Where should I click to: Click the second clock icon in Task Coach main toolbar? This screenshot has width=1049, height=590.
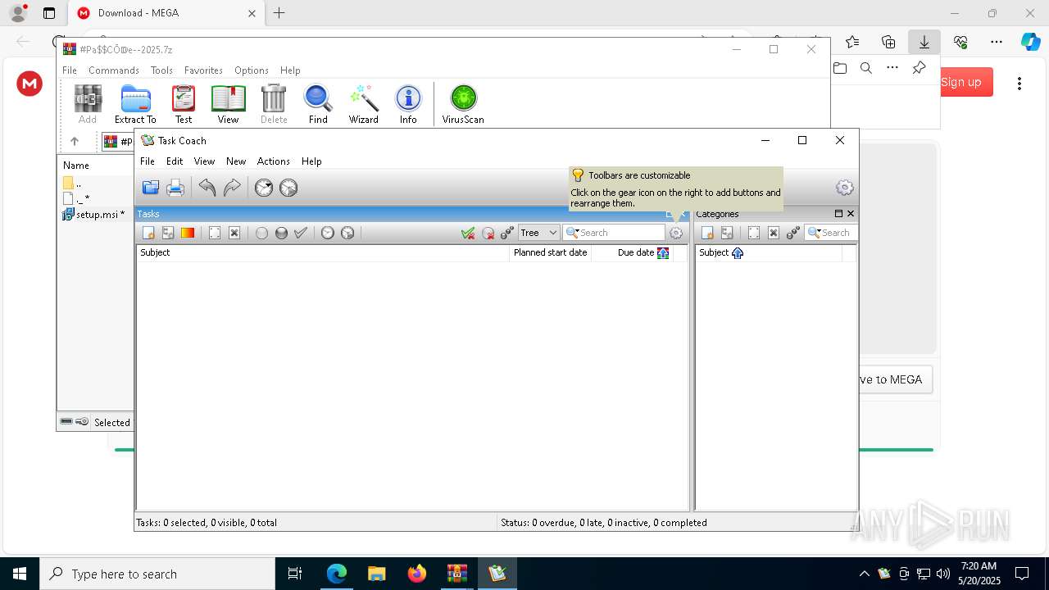(288, 188)
